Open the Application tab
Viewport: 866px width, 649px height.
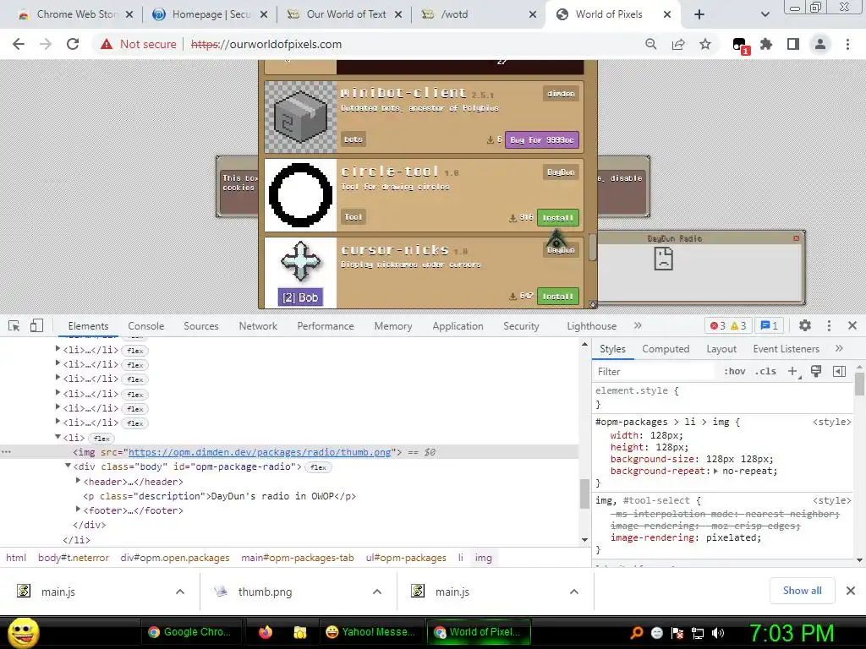coord(458,326)
